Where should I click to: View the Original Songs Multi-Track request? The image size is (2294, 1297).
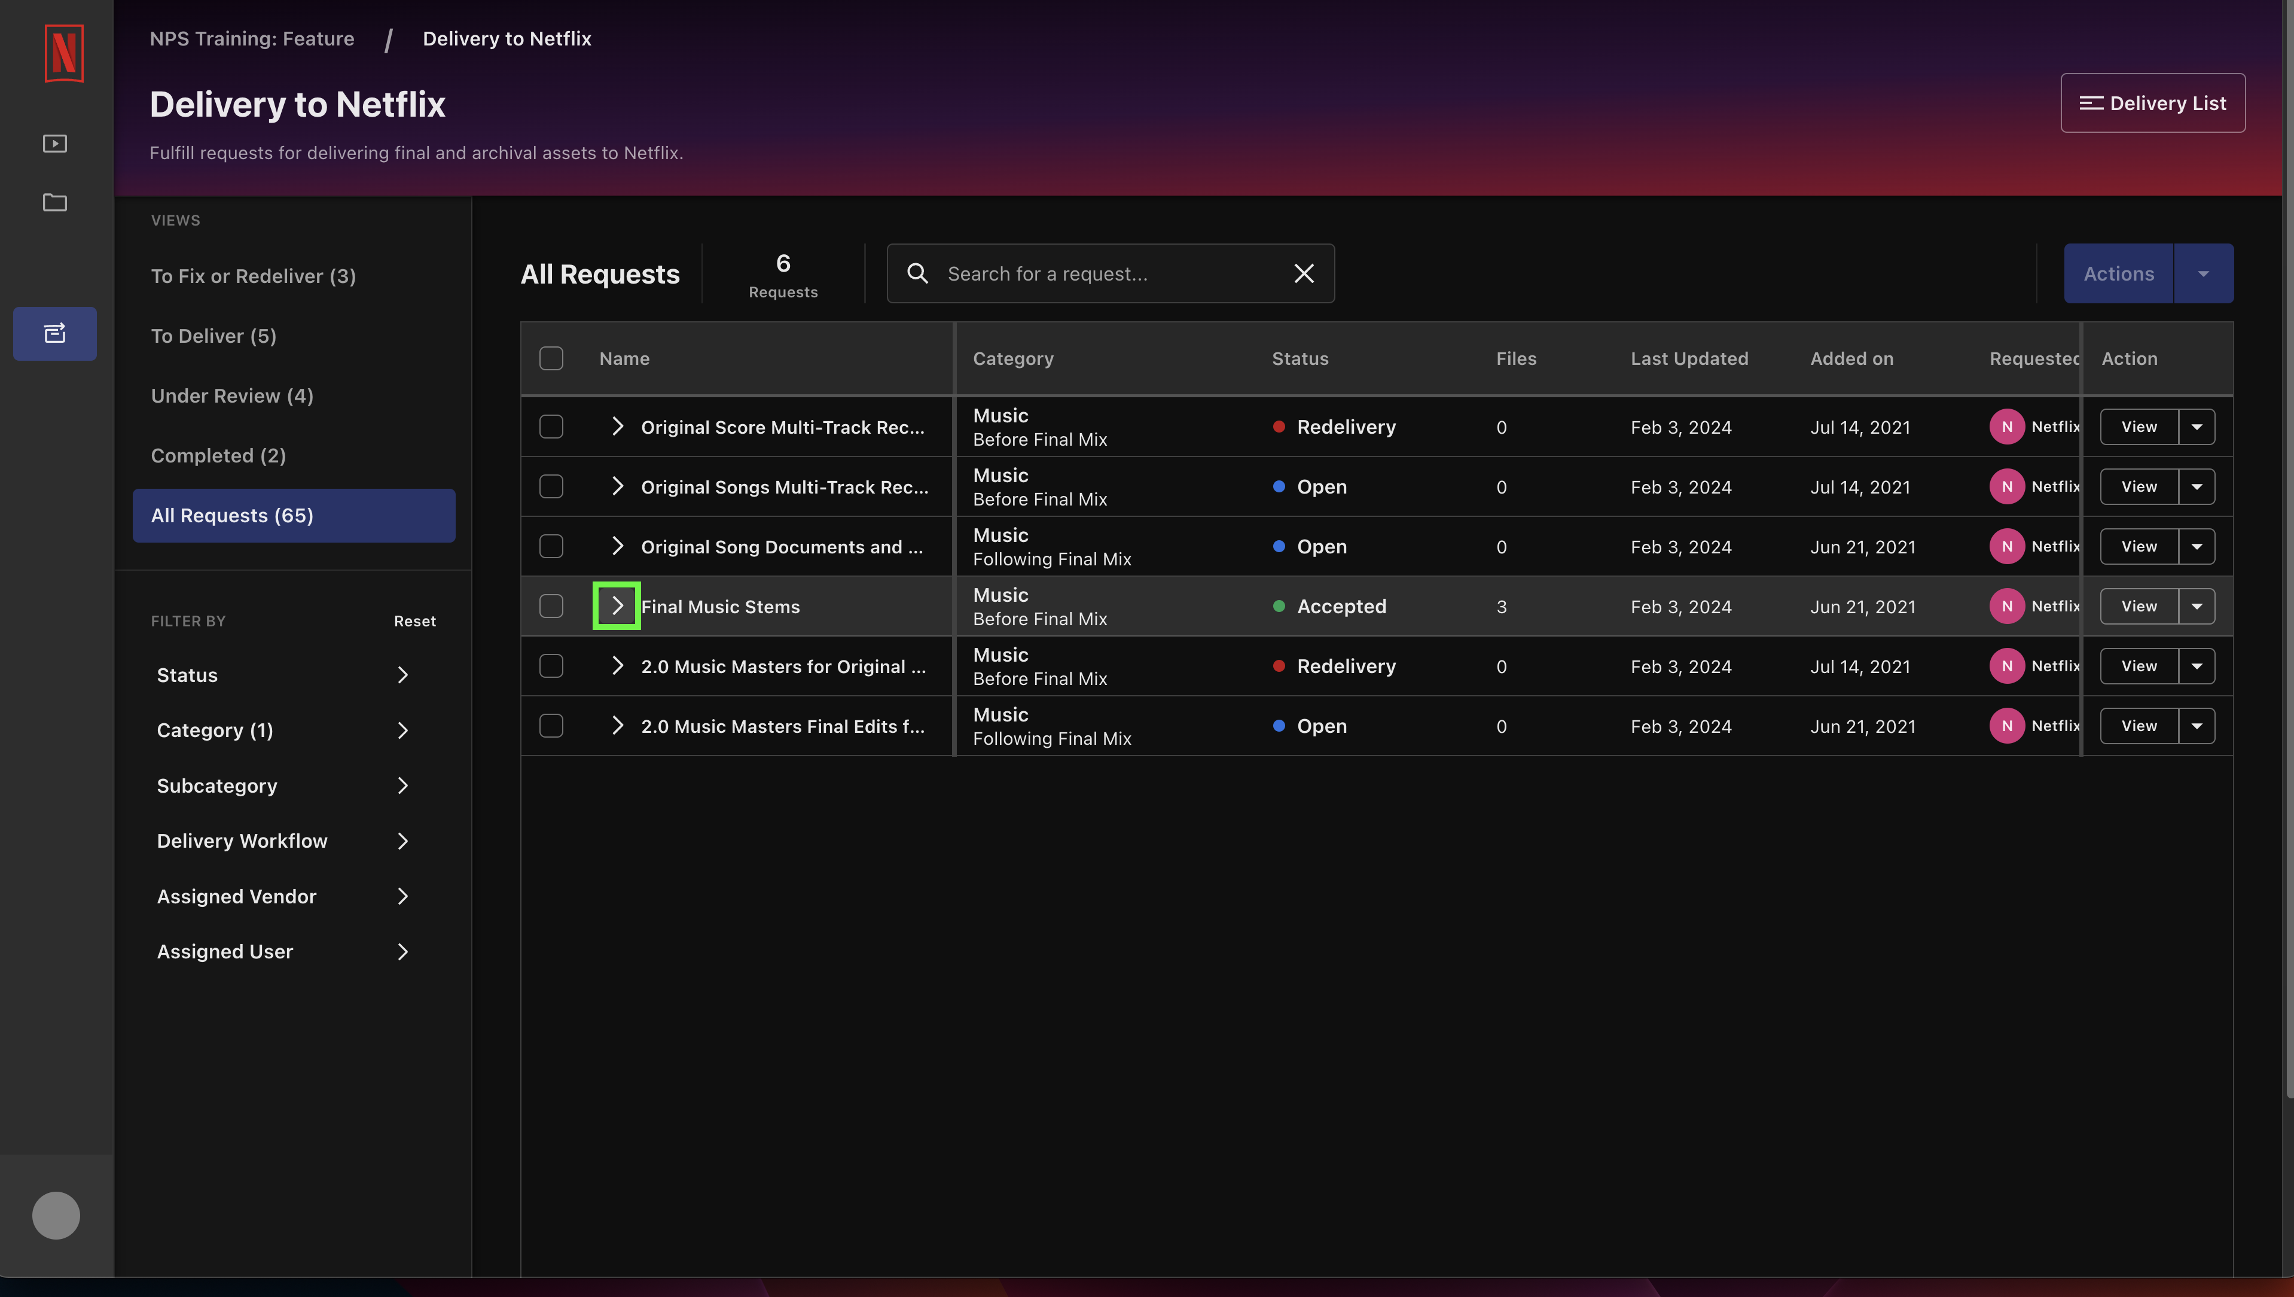click(x=2138, y=486)
